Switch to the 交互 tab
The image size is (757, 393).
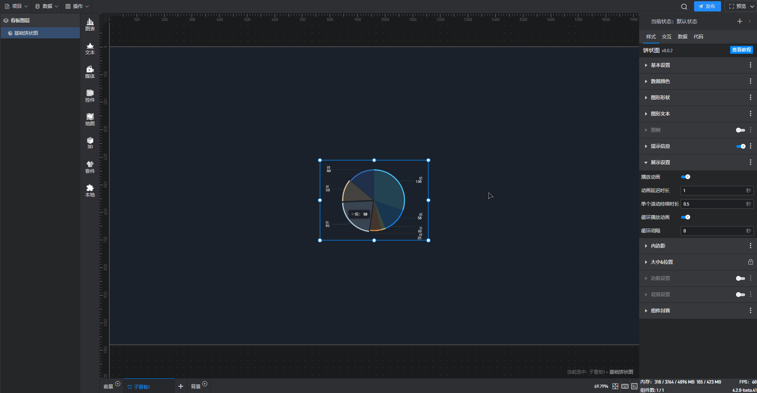point(667,37)
